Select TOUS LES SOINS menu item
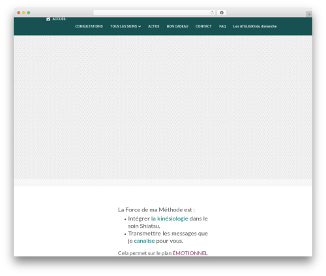This screenshot has height=276, width=326. (x=123, y=26)
